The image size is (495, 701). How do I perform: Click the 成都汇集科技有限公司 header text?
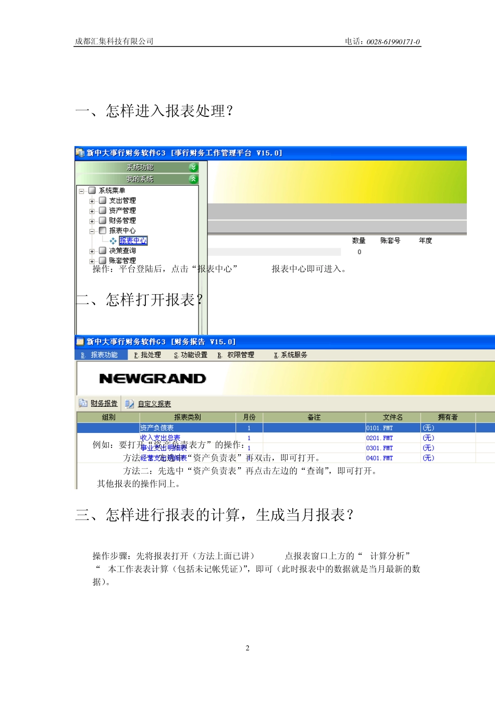[114, 41]
